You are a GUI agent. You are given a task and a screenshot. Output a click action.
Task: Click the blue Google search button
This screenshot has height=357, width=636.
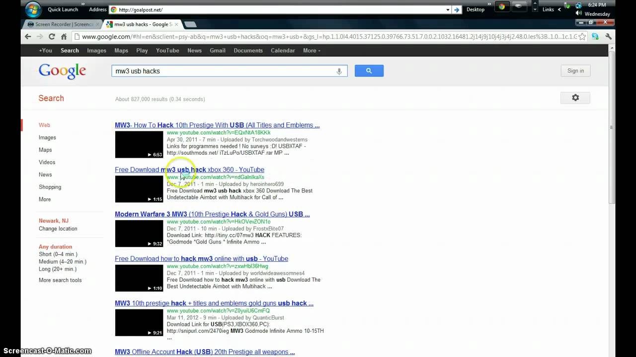[369, 71]
